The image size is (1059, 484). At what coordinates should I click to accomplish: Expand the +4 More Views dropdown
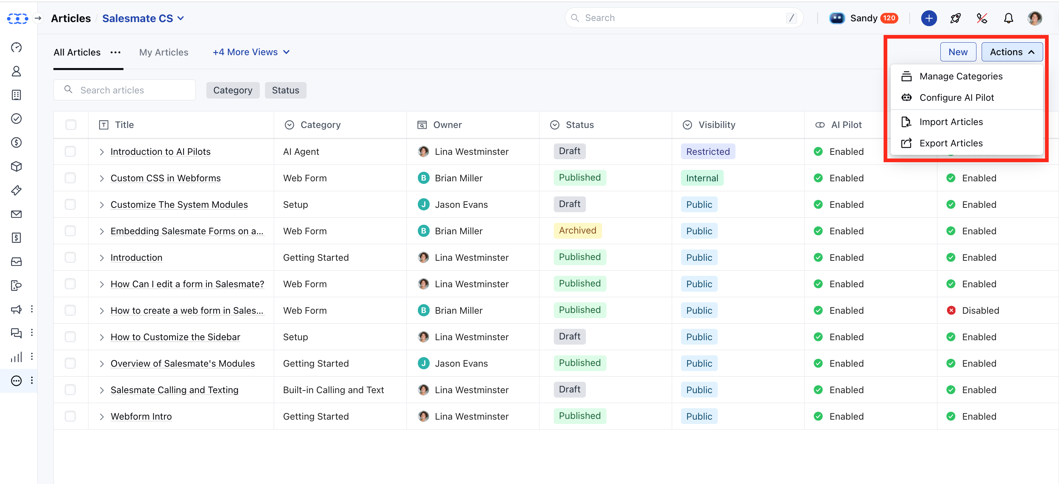[x=251, y=52]
